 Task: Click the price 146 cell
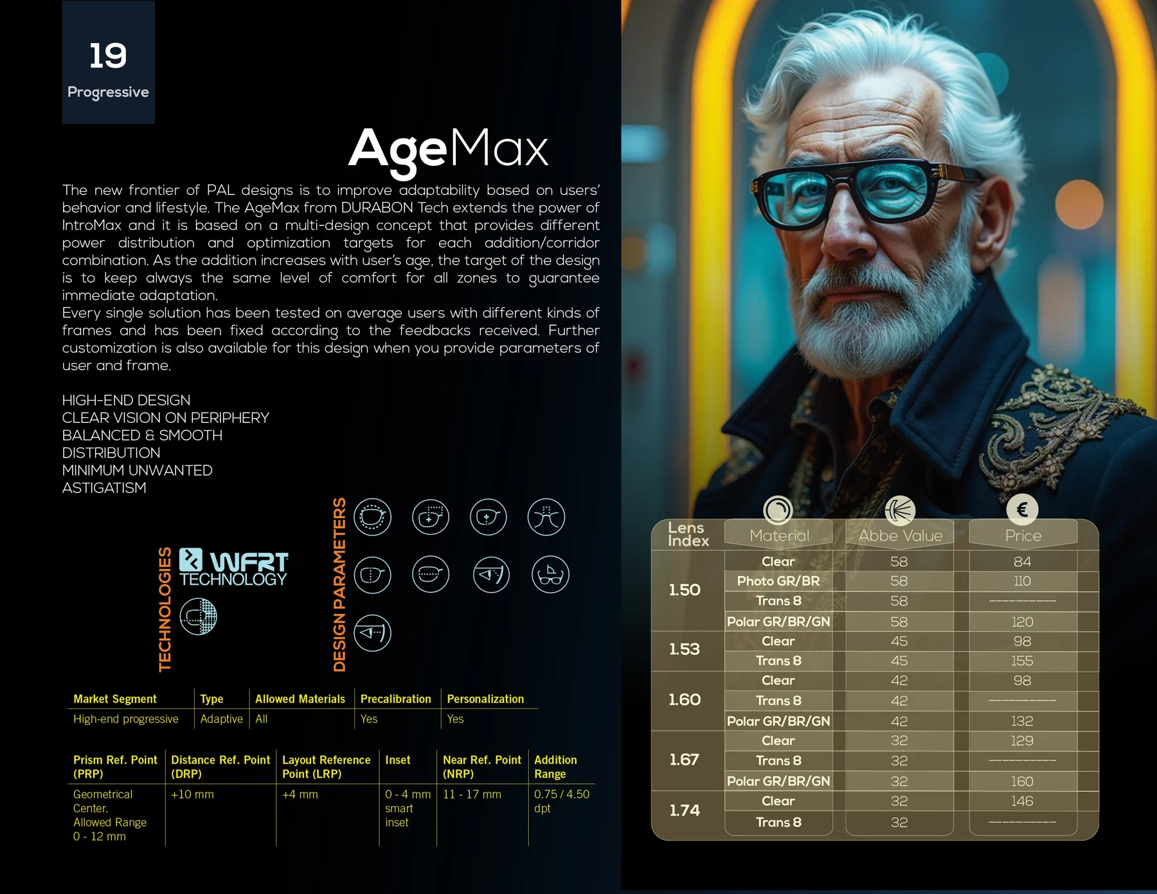coord(1023,801)
